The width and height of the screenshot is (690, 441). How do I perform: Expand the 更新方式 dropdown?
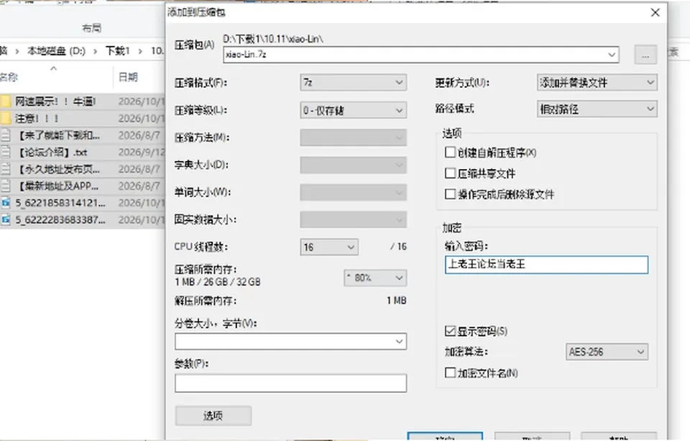(x=597, y=83)
